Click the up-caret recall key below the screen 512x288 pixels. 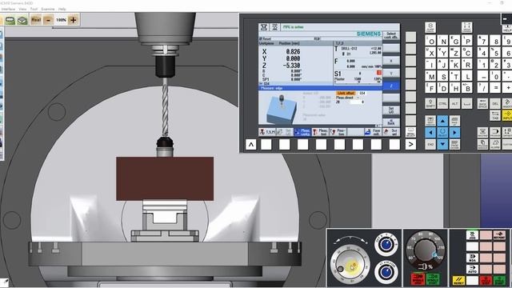coord(250,144)
